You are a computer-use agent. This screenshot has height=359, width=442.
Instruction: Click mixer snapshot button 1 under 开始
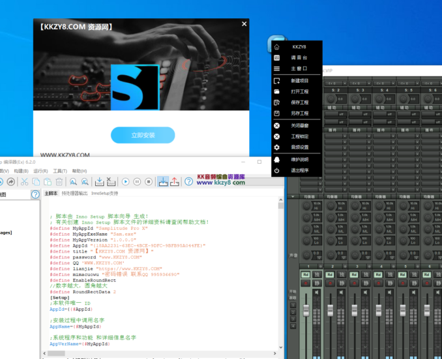[x=293, y=305]
